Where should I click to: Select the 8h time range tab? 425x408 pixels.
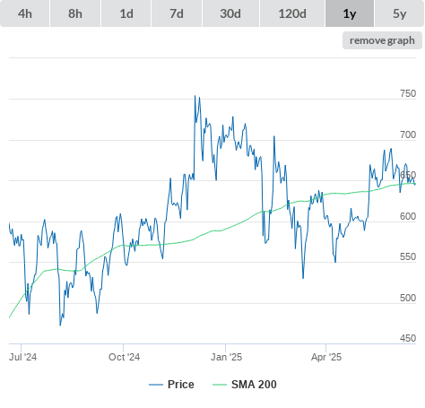pos(75,13)
